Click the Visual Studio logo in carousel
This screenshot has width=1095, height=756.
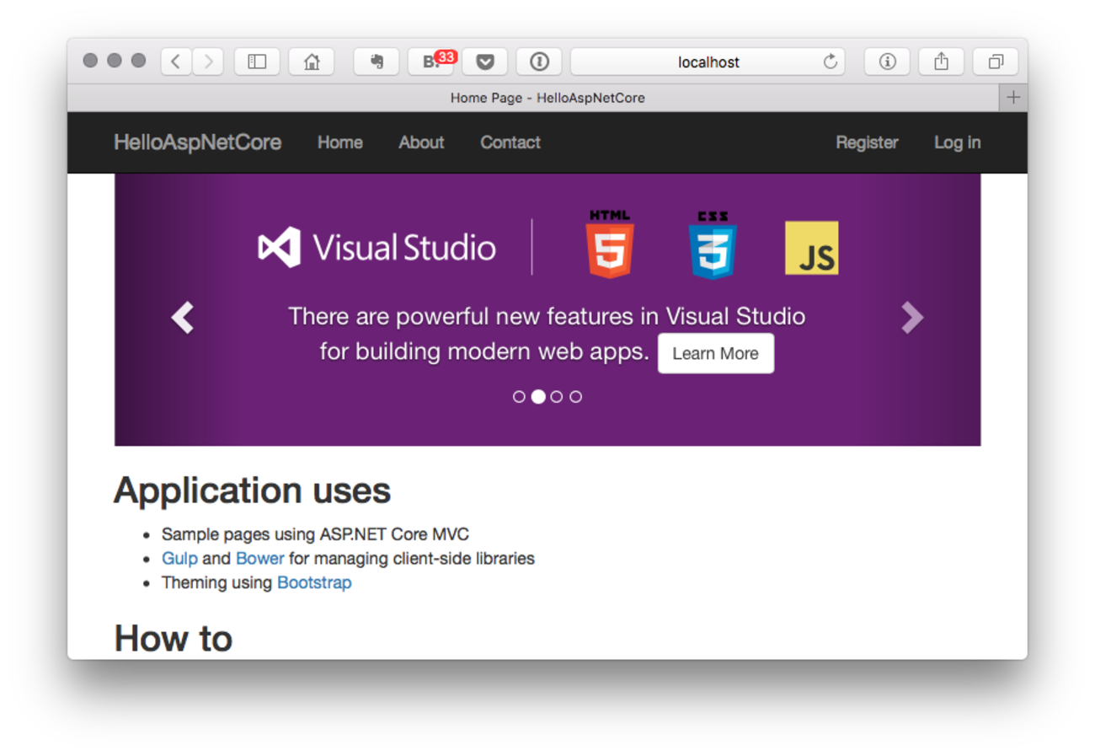point(377,248)
